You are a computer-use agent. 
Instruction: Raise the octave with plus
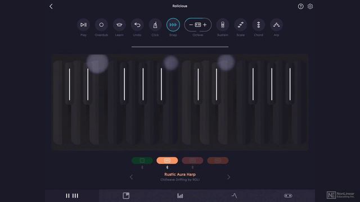[205, 25]
